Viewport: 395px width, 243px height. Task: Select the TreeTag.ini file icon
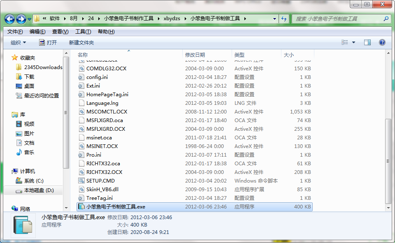coord(81,198)
